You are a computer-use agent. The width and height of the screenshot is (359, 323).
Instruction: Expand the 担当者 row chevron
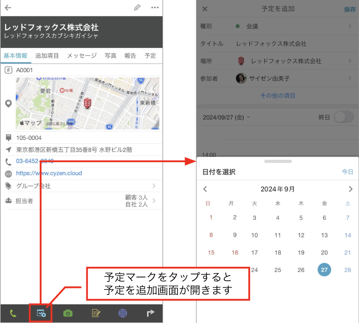coord(154,201)
